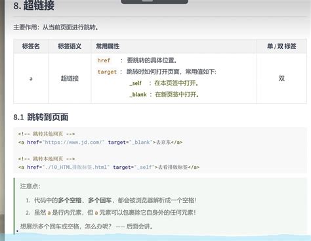The height and width of the screenshot is (241, 311).
Task: Click the text "都会被浏览器解析成一个空格!"
Action: coord(157,200)
